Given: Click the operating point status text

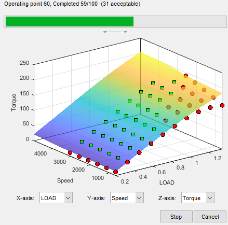Looking at the screenshot, I should (72, 4).
